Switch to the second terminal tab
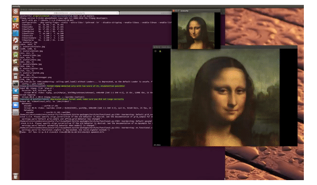The width and height of the screenshot is (317, 185). click(146, 13)
